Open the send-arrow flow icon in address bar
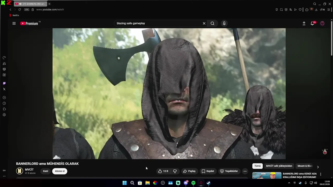This screenshot has width=333, height=187. [295, 10]
